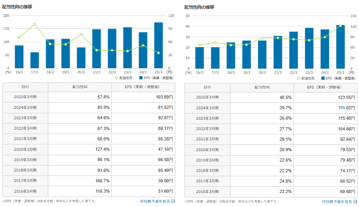Select the short 17/3 bar in left chart
The width and height of the screenshot is (359, 207).
35,60
